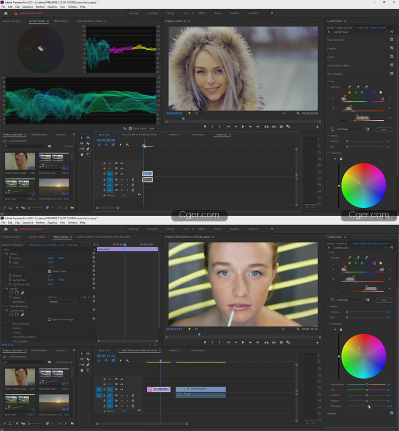Switch to blue skyyyss sequence tab in Wind Turbine timeline
The width and height of the screenshot is (399, 431).
pyautogui.click(x=198, y=350)
